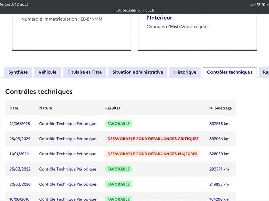Click the FAVORABLE badge for 20/08/2020
The height and width of the screenshot is (201, 269).
click(119, 184)
